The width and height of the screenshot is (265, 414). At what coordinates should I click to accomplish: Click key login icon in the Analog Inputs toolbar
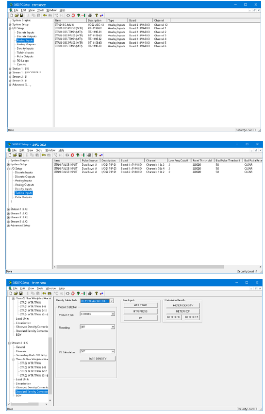[x=45, y=16]
